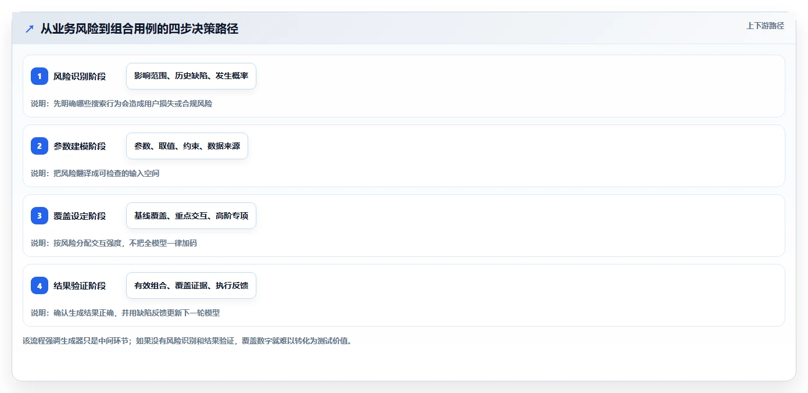The width and height of the screenshot is (808, 393).
Task: Click the step 2 number badge
Action: pyautogui.click(x=40, y=146)
